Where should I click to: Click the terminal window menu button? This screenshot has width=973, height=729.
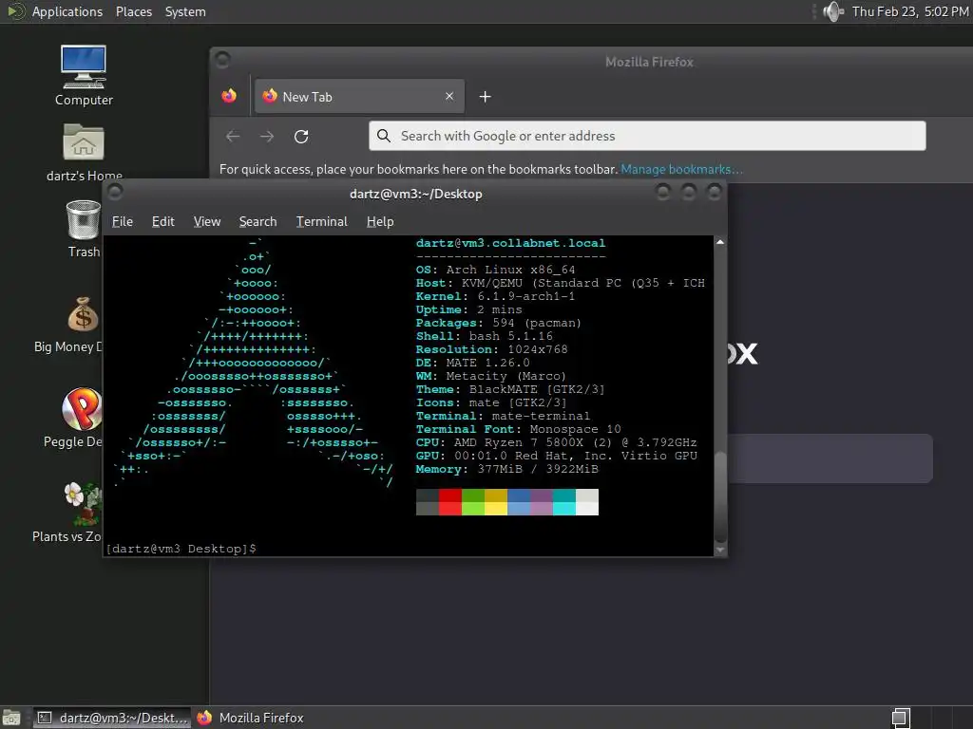click(115, 192)
